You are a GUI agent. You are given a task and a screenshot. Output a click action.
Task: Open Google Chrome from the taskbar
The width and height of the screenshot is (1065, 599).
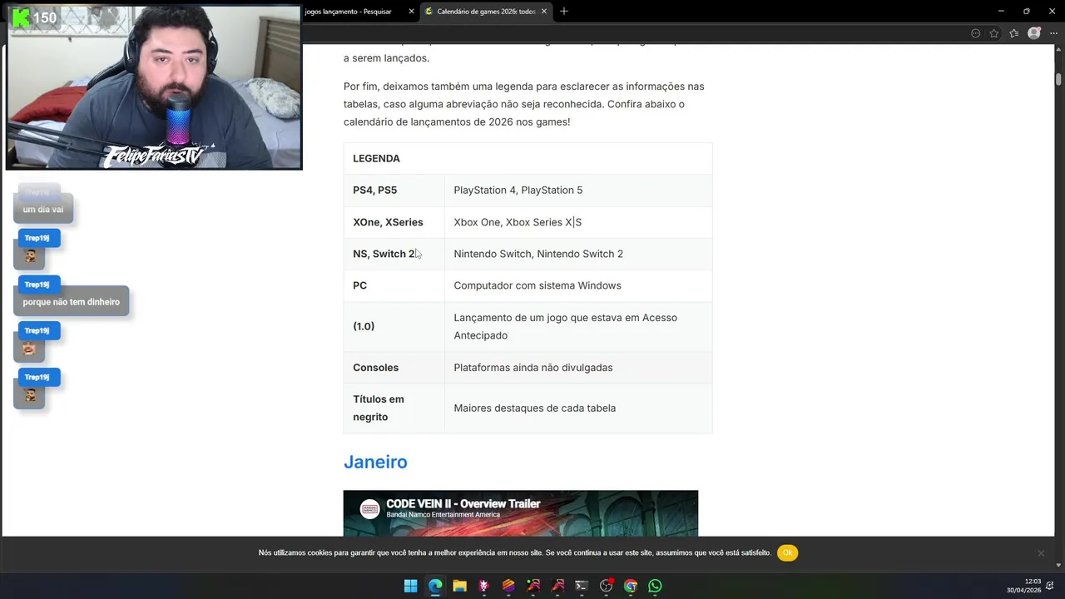(x=631, y=586)
